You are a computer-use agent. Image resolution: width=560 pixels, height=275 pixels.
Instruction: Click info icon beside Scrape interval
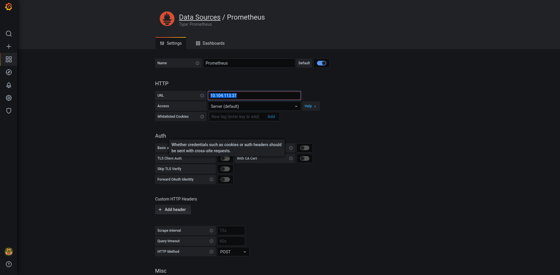(211, 231)
